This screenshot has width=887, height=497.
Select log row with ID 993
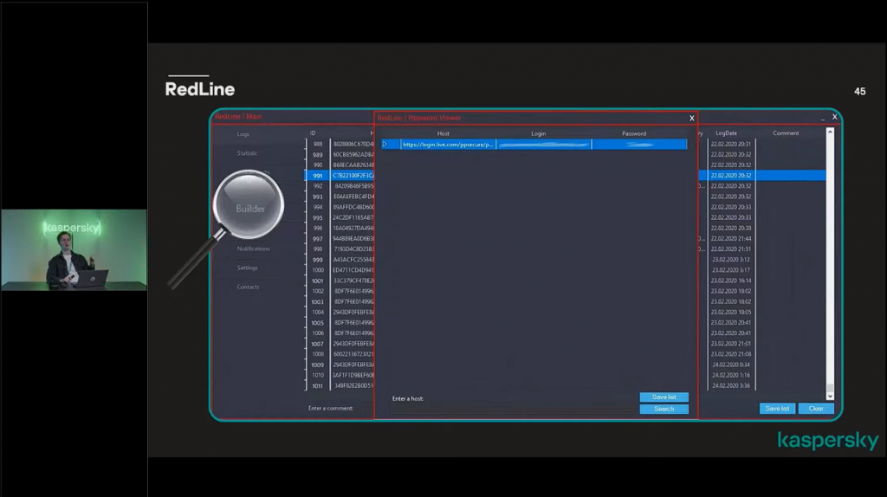point(317,197)
